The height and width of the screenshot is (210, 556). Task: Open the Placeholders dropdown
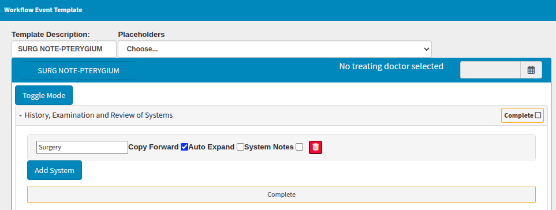point(274,49)
